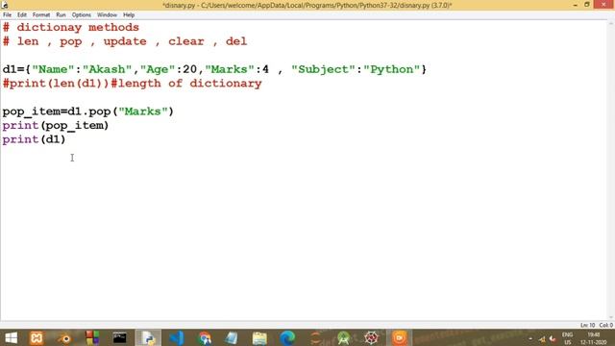Screen dimensions: 615x346
Task: Click the print(d1) line
Action: tap(35, 139)
